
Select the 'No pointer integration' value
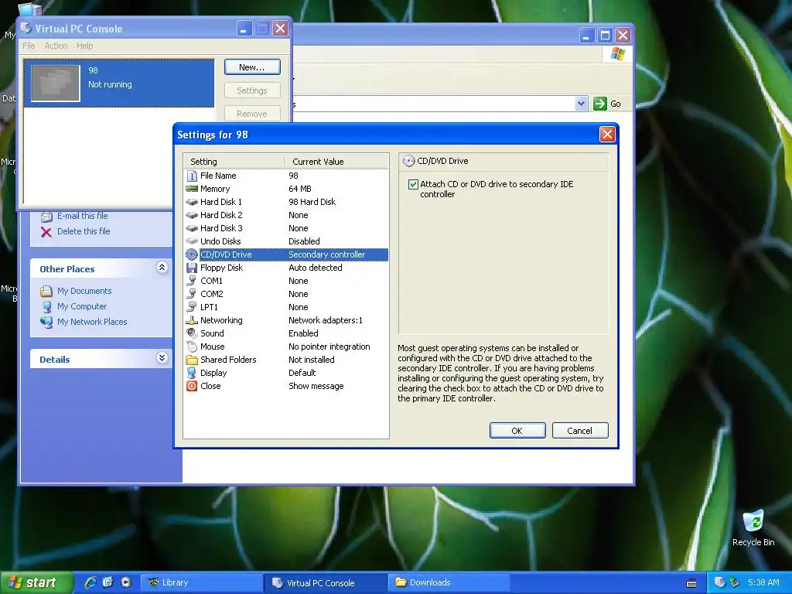pyautogui.click(x=329, y=346)
